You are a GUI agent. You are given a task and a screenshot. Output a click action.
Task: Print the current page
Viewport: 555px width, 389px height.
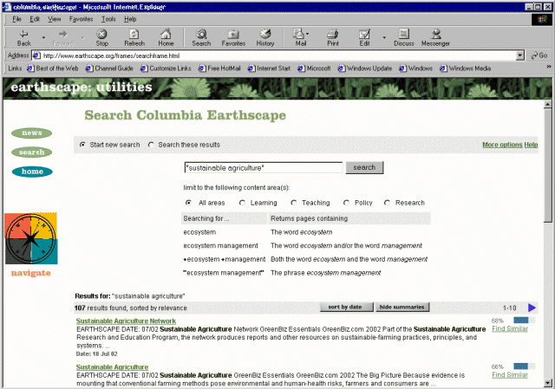click(332, 38)
